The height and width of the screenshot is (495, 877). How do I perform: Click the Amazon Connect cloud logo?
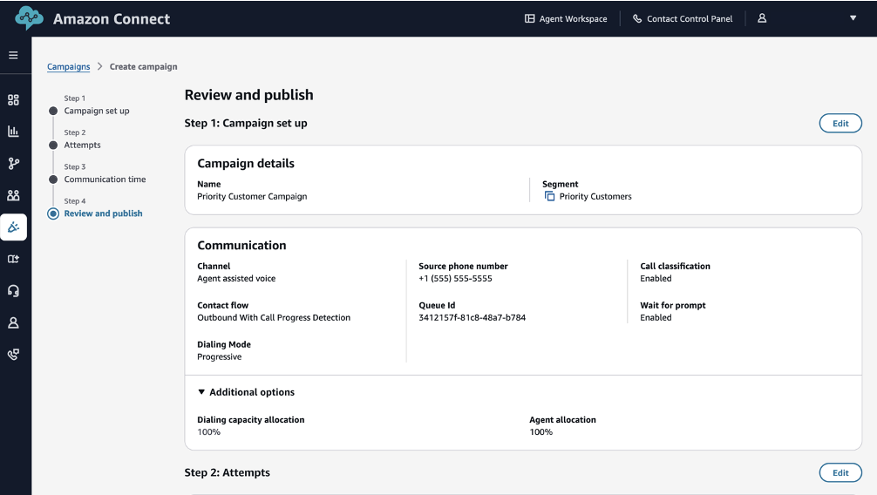point(29,18)
